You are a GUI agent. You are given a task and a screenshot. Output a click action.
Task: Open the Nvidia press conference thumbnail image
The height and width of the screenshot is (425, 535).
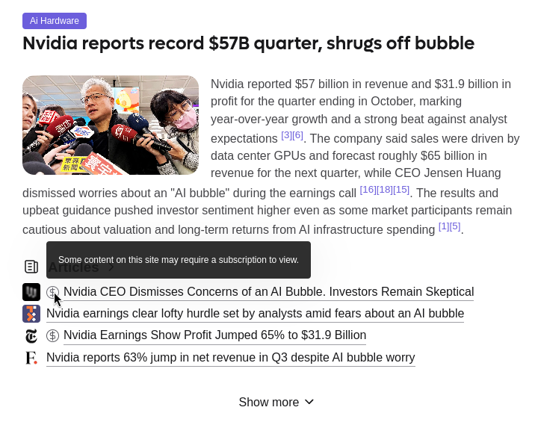111,125
